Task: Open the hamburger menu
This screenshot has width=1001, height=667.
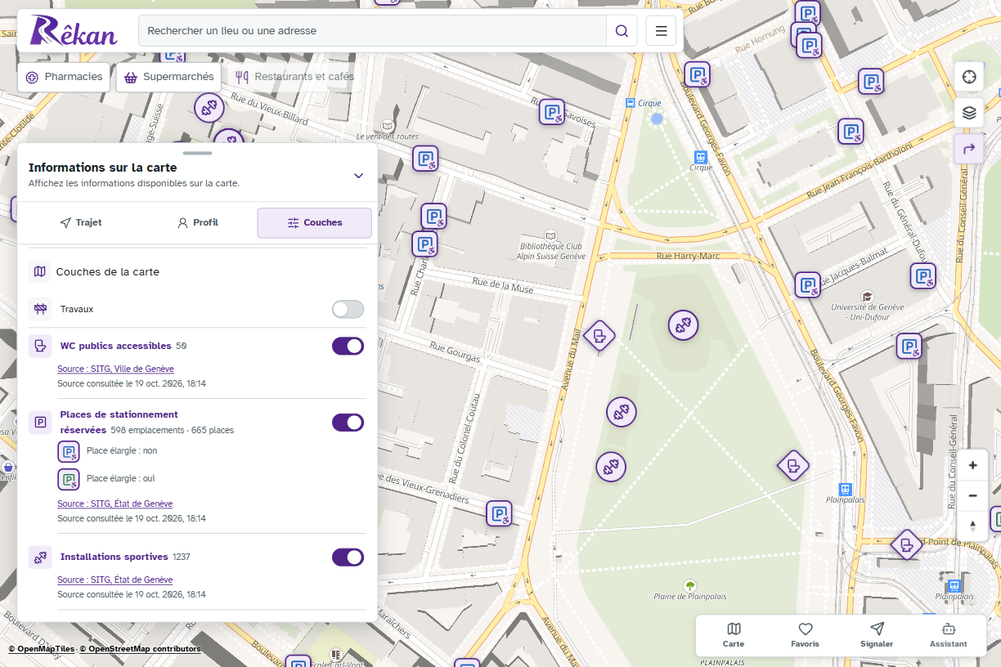Action: tap(661, 31)
